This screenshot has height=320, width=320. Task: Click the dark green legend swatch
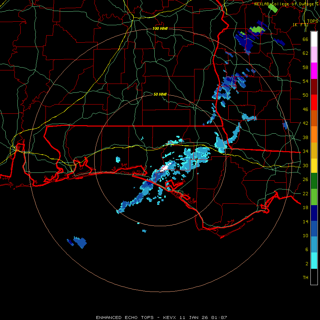[x=314, y=181]
